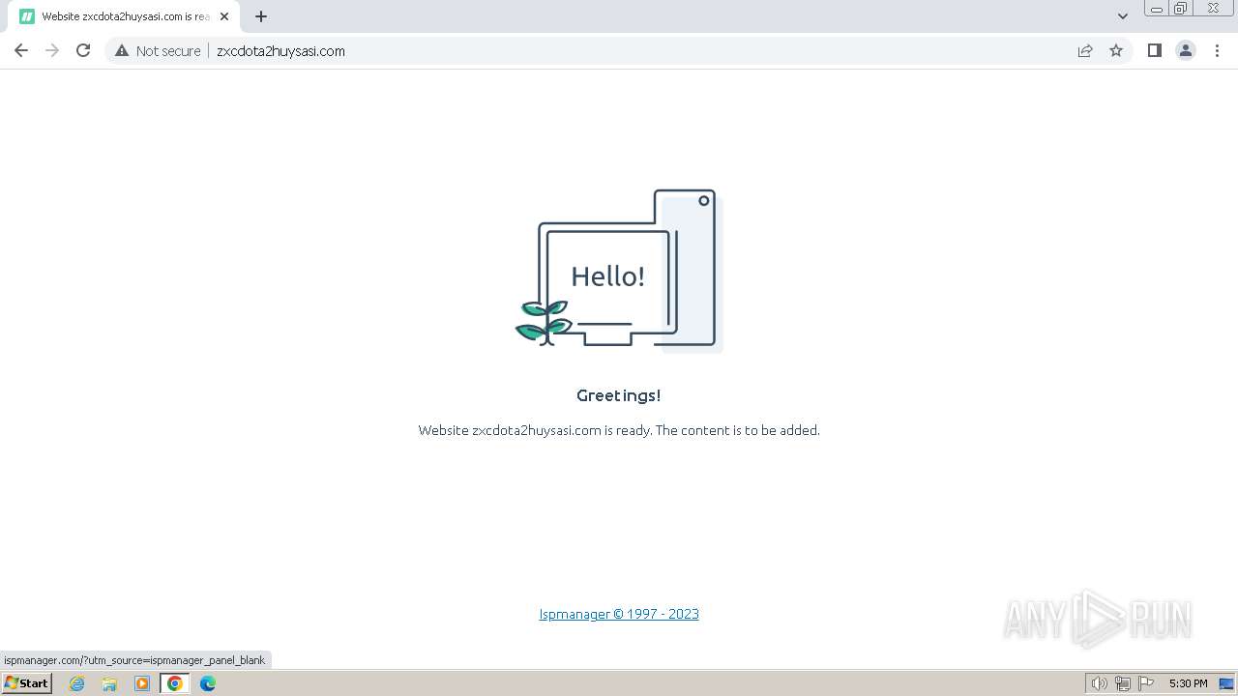The width and height of the screenshot is (1238, 696).
Task: Bookmark this page with the star
Action: 1116,50
